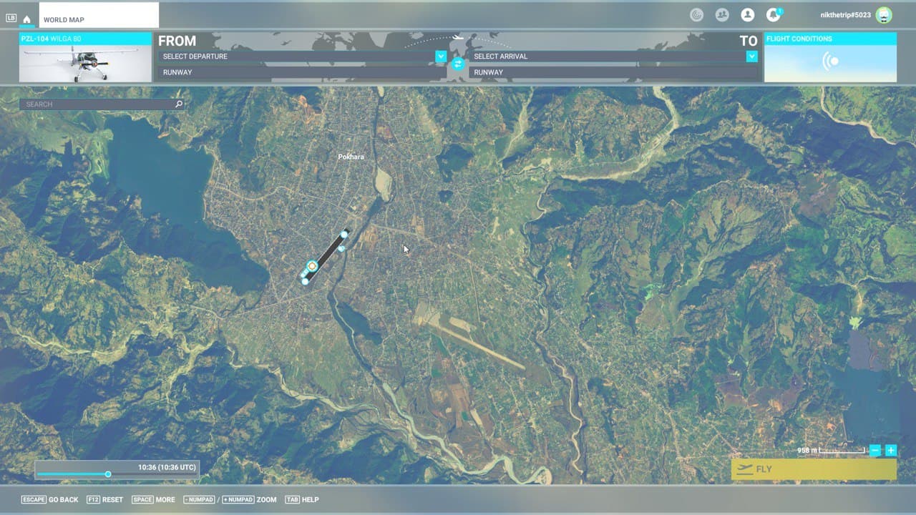Click the PZL-104 Wilga 80 aircraft title
Image resolution: width=916 pixels, height=515 pixels.
(x=51, y=39)
